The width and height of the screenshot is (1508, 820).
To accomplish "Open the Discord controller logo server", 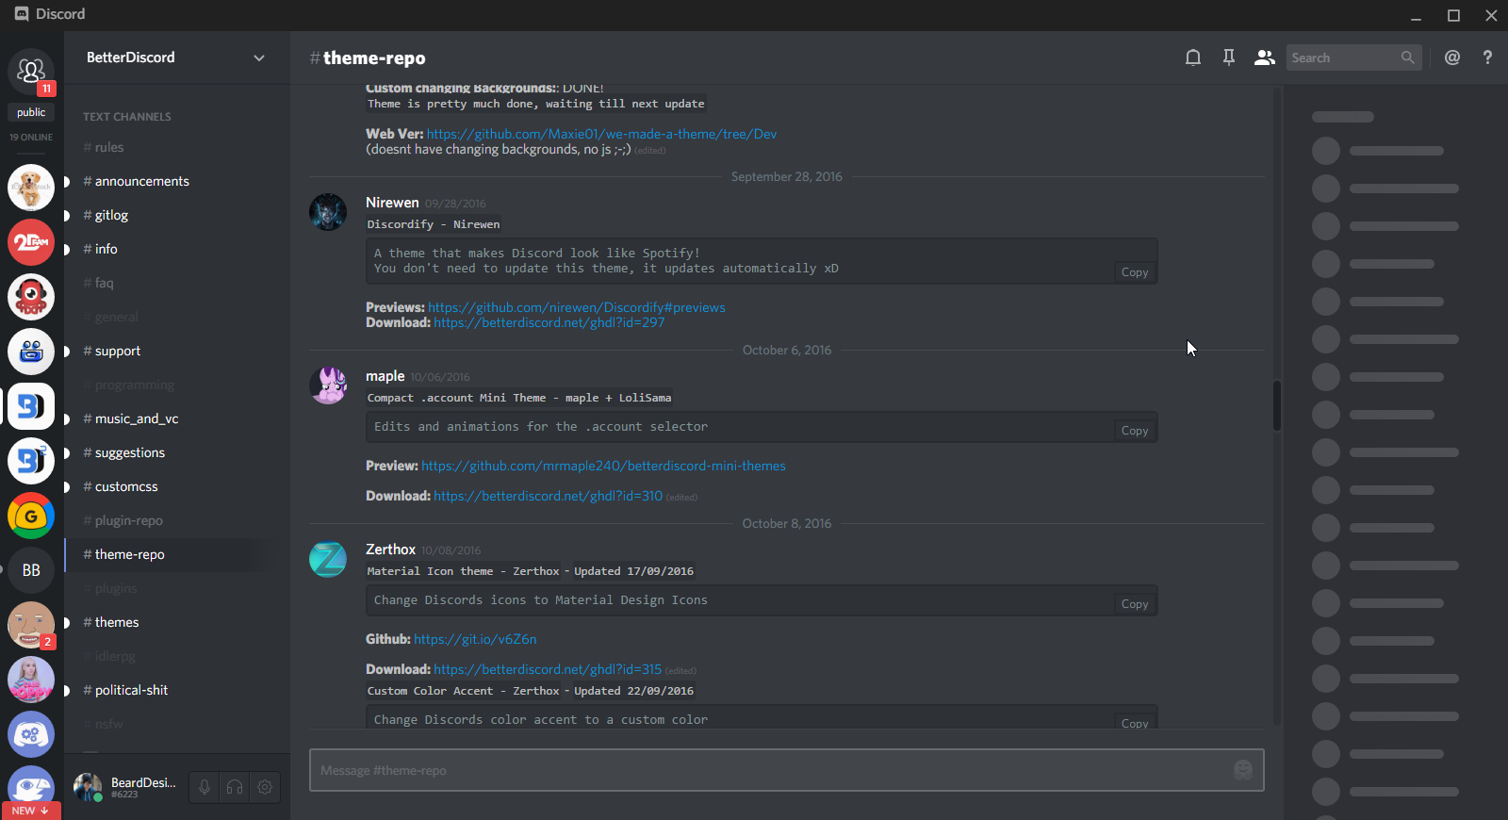I will click(31, 734).
